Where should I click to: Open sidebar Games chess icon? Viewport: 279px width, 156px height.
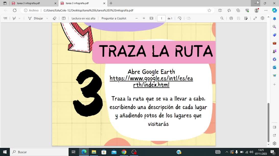(x=275, y=51)
